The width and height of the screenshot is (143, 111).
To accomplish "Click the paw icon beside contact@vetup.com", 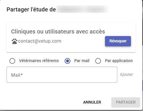I will pos(14,41).
